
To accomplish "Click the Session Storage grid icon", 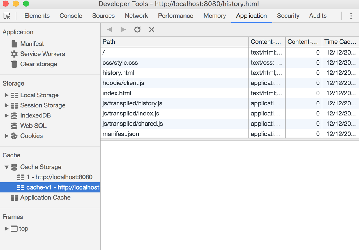I will [x=15, y=105].
